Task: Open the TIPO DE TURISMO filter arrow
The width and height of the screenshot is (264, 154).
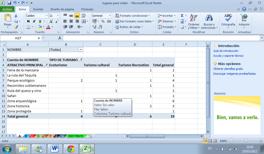Action: 80,60
